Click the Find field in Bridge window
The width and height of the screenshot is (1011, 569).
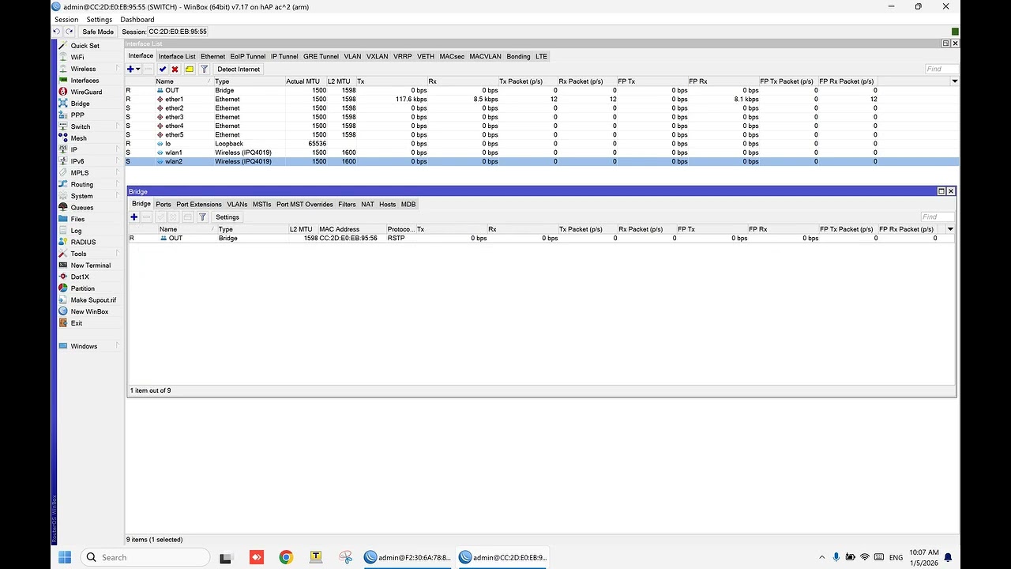point(938,217)
